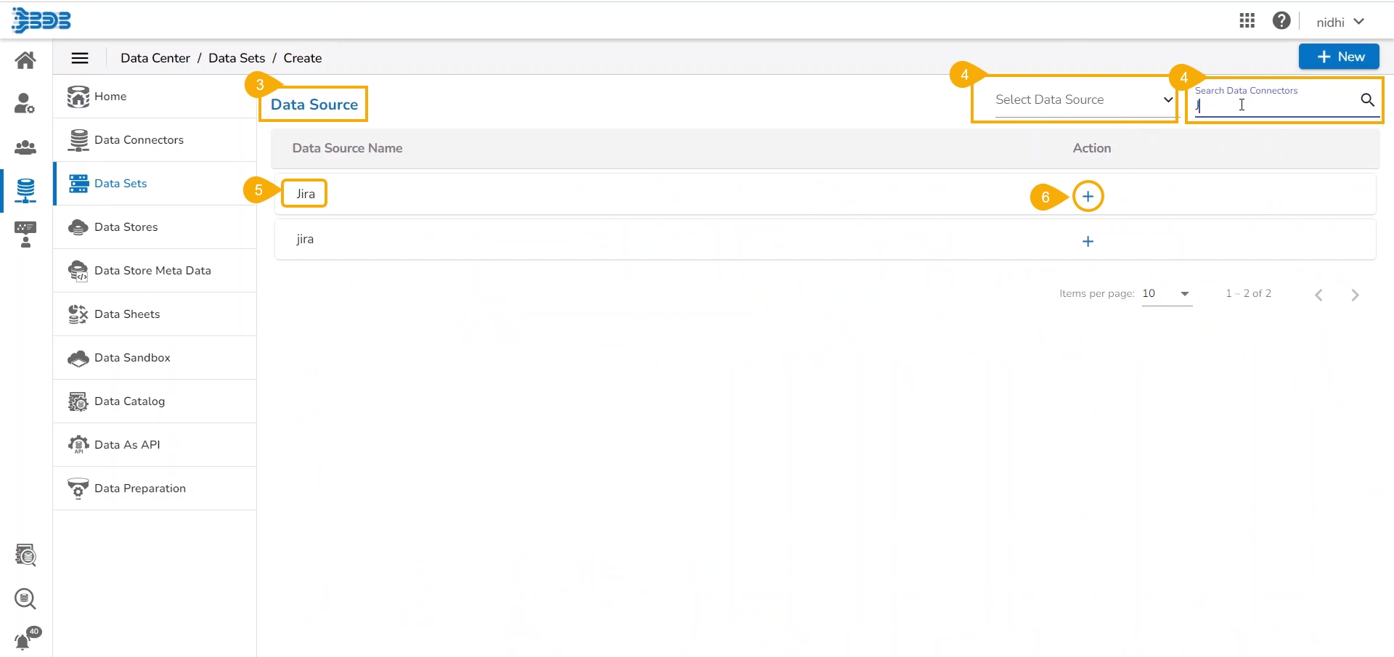Image resolution: width=1394 pixels, height=657 pixels.
Task: Open the user groups icon in left rail
Action: 25,147
